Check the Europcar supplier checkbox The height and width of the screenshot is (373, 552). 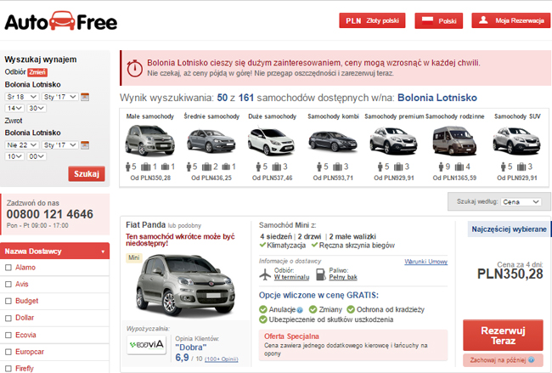pyautogui.click(x=8, y=352)
